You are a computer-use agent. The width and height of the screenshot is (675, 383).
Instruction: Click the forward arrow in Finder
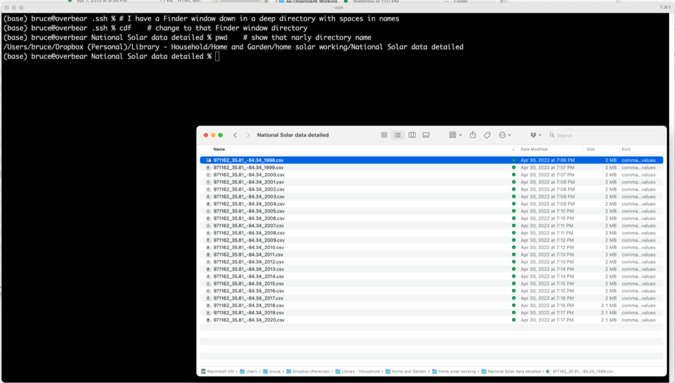click(248, 135)
